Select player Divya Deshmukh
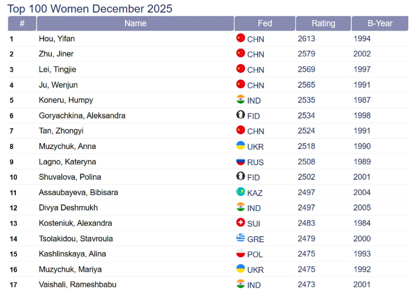The image size is (416, 291). tap(68, 208)
